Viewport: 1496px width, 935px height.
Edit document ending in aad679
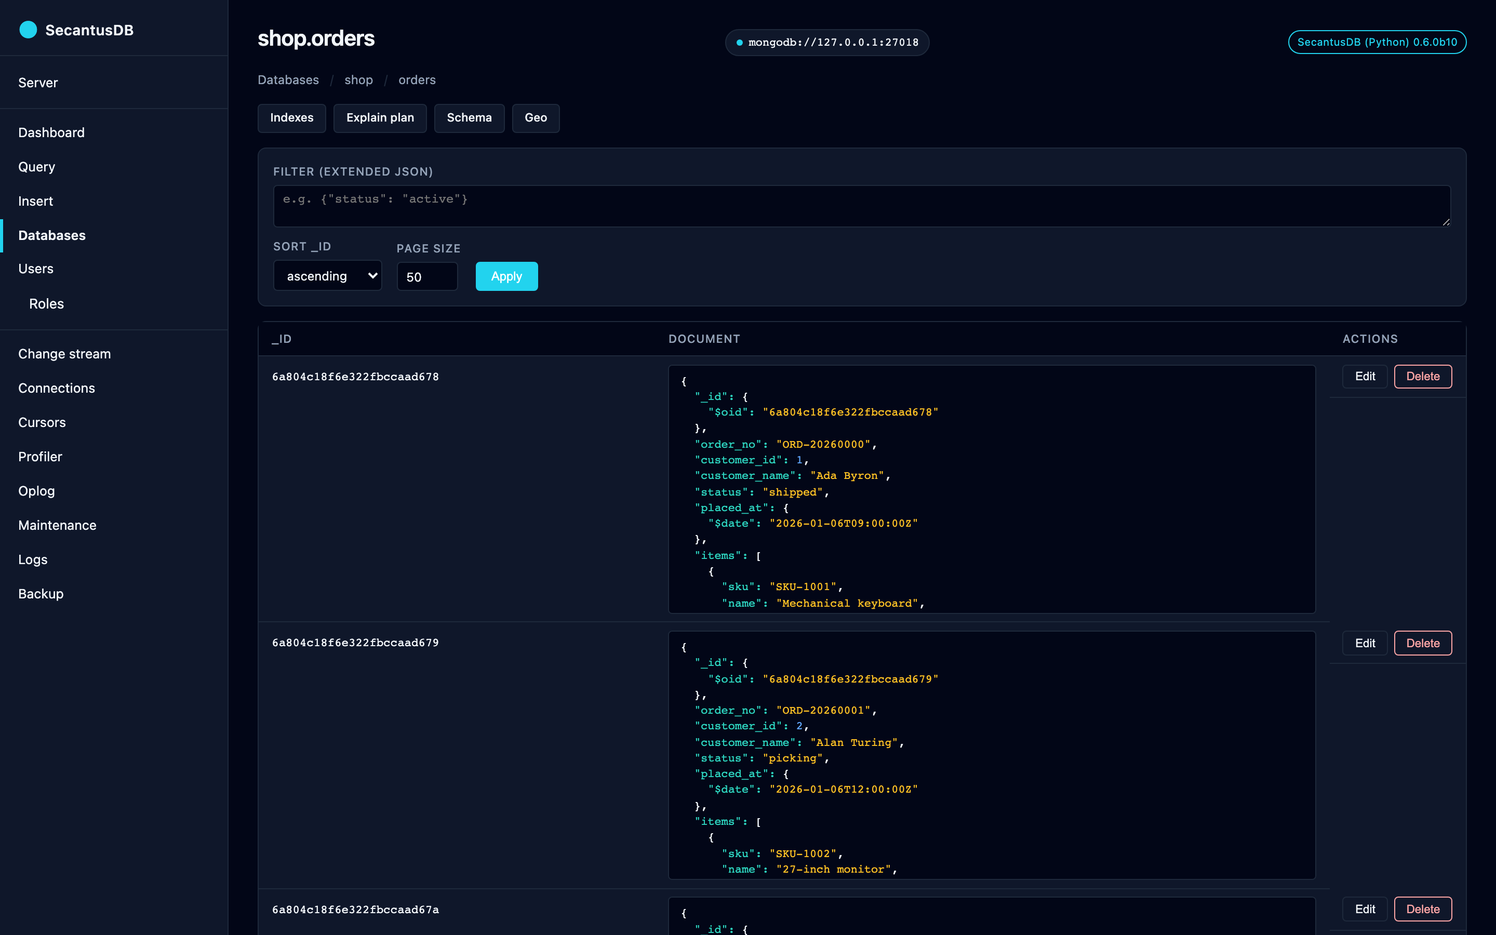(x=1365, y=643)
